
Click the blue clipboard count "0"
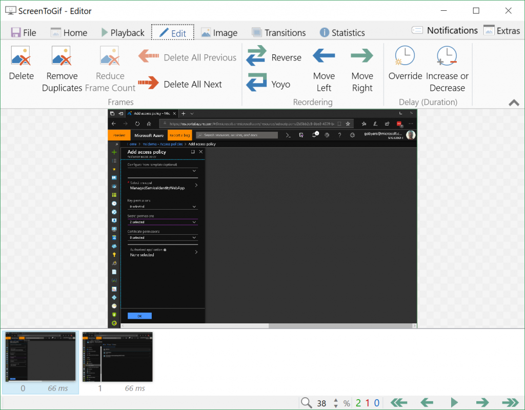pyautogui.click(x=377, y=403)
